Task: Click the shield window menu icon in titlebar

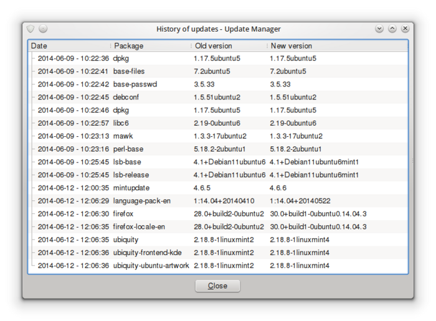Action: (31, 29)
